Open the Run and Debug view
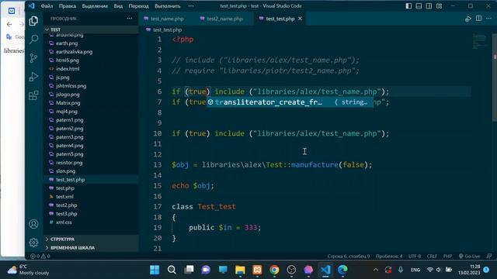This screenshot has height=279, width=497. tap(33, 77)
